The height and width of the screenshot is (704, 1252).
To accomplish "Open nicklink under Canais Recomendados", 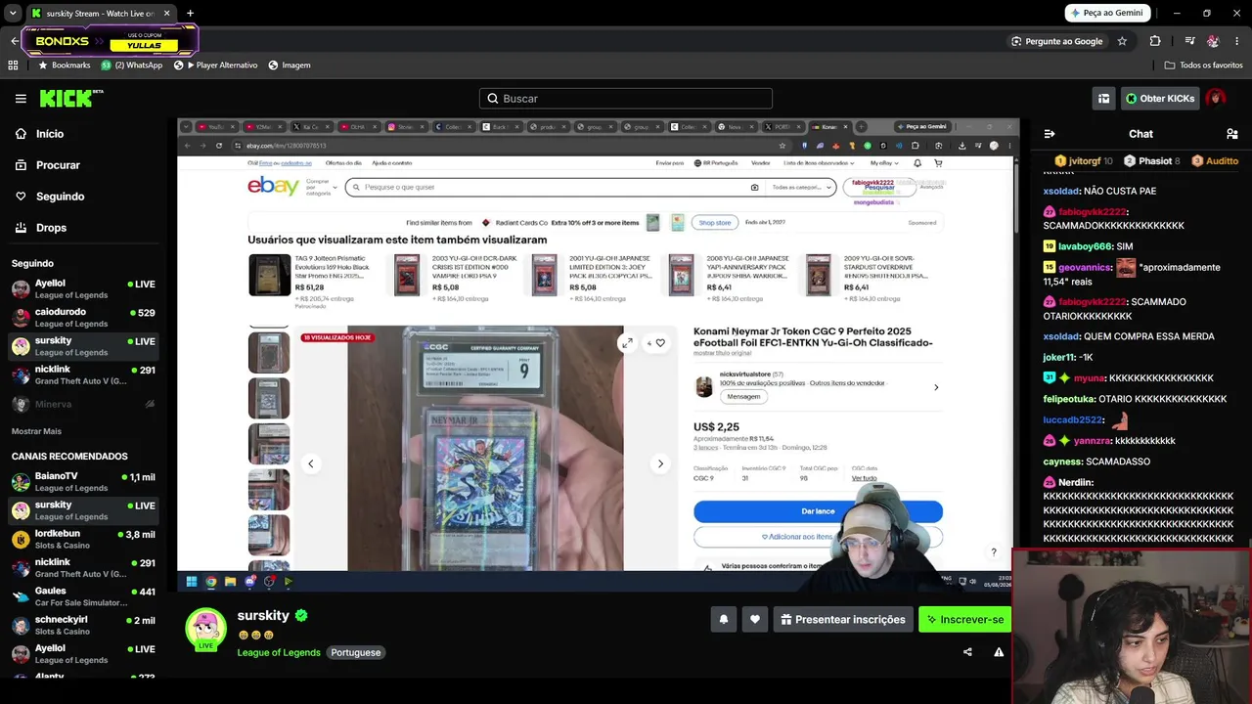I will tap(83, 568).
